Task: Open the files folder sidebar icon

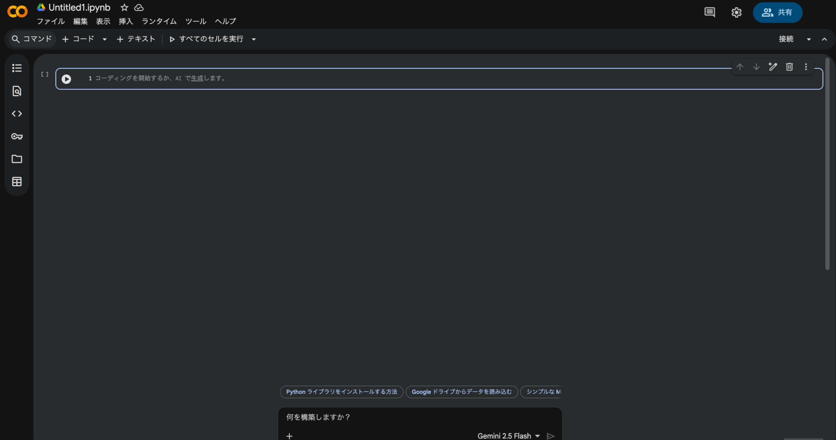Action: (17, 159)
